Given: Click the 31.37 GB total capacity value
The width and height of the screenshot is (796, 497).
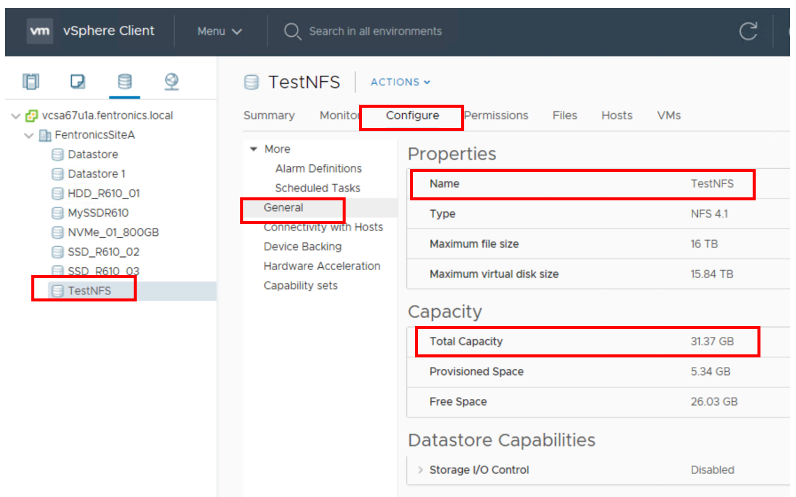Looking at the screenshot, I should click(x=712, y=341).
